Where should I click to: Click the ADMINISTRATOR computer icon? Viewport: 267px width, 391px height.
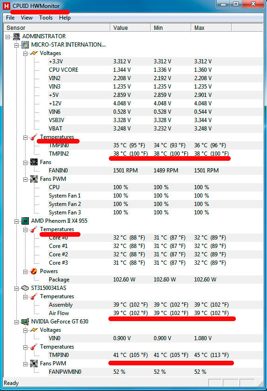[16, 36]
